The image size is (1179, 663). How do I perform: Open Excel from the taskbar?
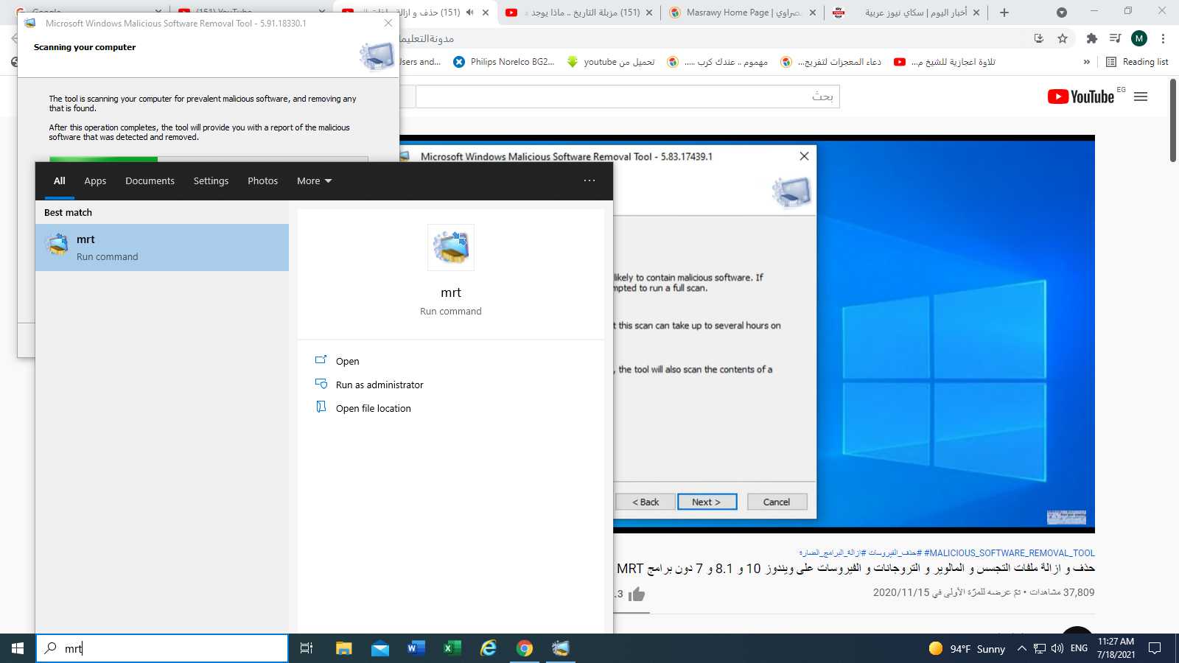tap(452, 648)
